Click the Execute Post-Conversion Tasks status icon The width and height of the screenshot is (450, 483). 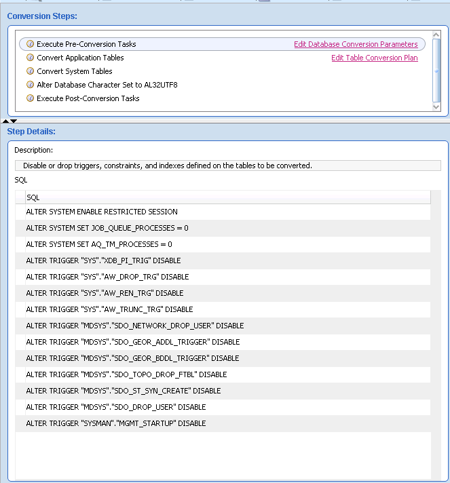30,98
